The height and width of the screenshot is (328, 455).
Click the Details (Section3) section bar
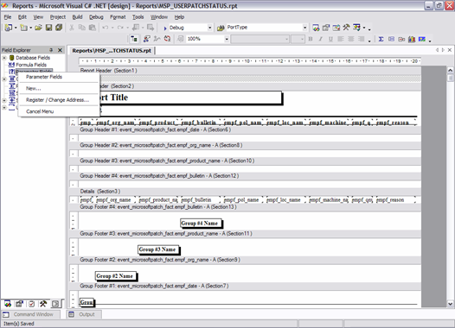(x=245, y=192)
